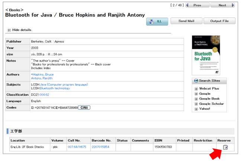
Task: Open subject Java (Computer program language)
Action: 64,85
